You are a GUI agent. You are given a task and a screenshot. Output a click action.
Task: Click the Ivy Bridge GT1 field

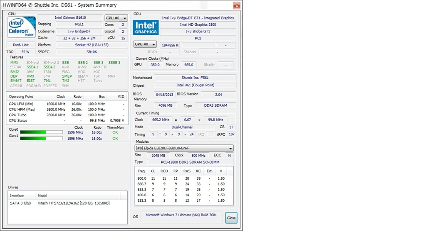tap(198, 31)
